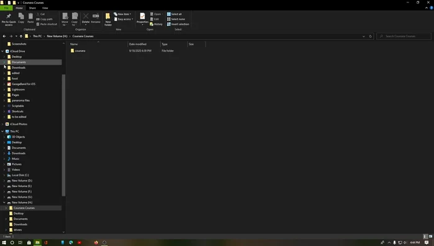Sort by the Name column header
The height and width of the screenshot is (246, 434).
pyautogui.click(x=98, y=44)
